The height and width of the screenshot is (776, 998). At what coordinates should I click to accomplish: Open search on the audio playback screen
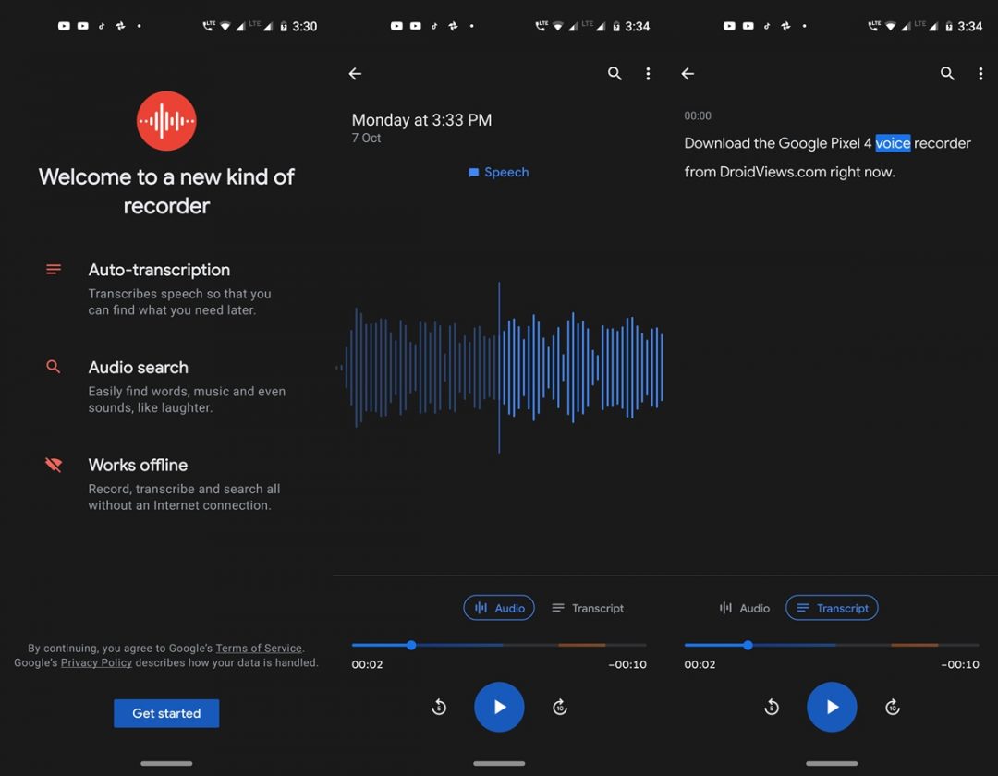point(615,74)
